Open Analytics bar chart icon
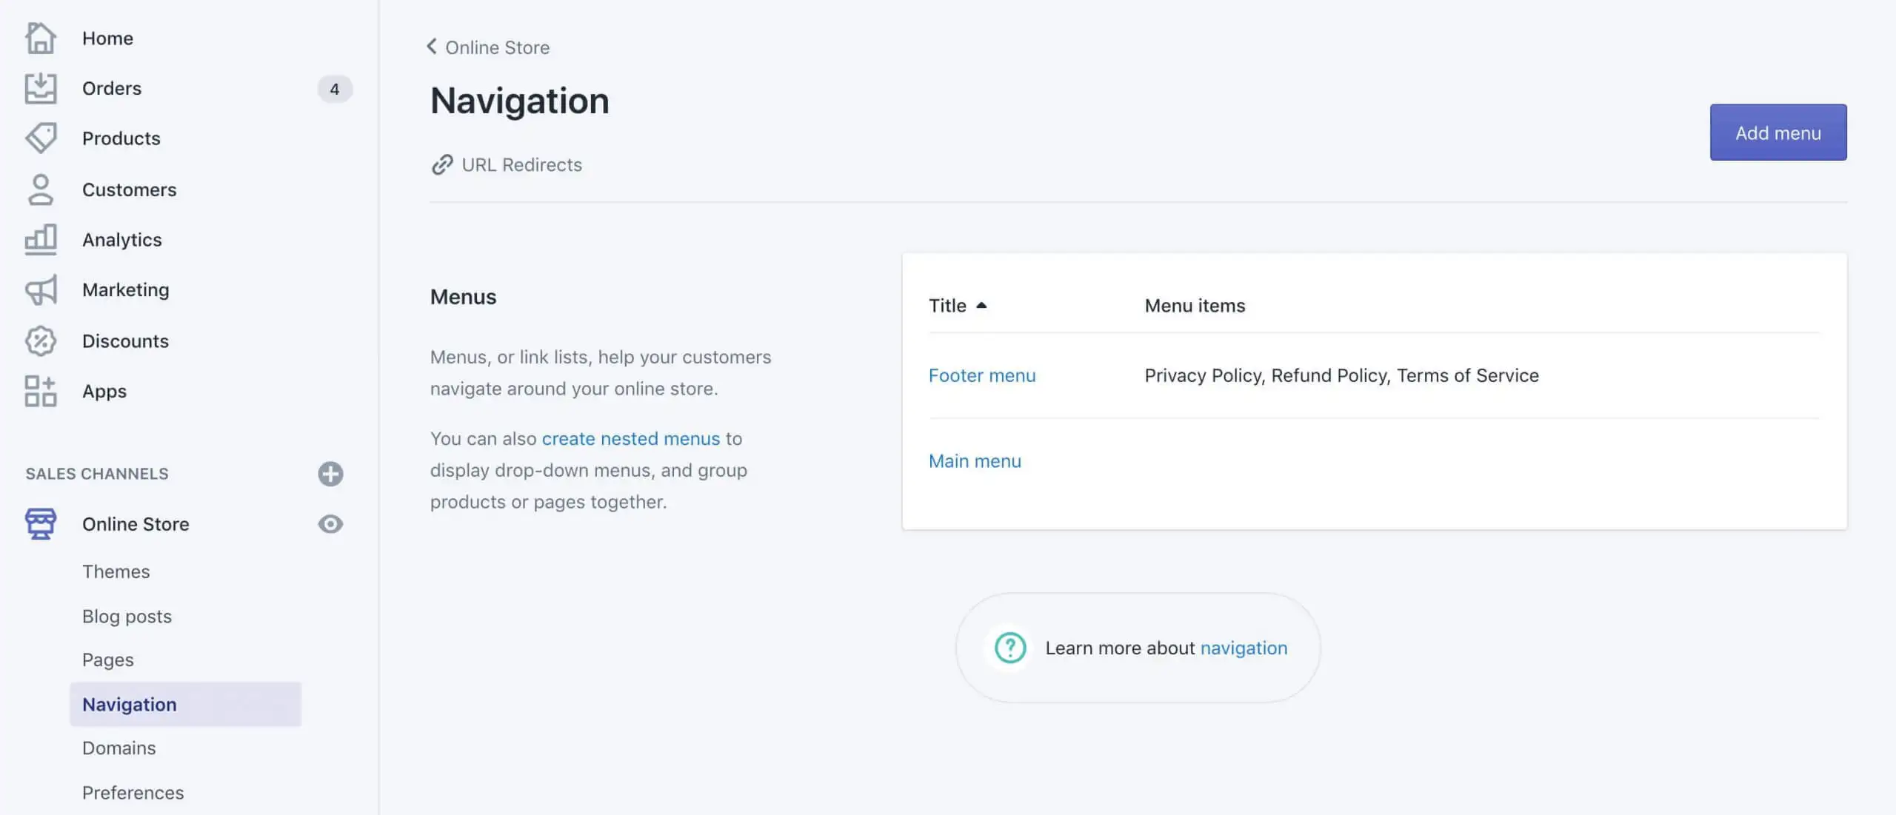Viewport: 1896px width, 815px height. tap(40, 240)
